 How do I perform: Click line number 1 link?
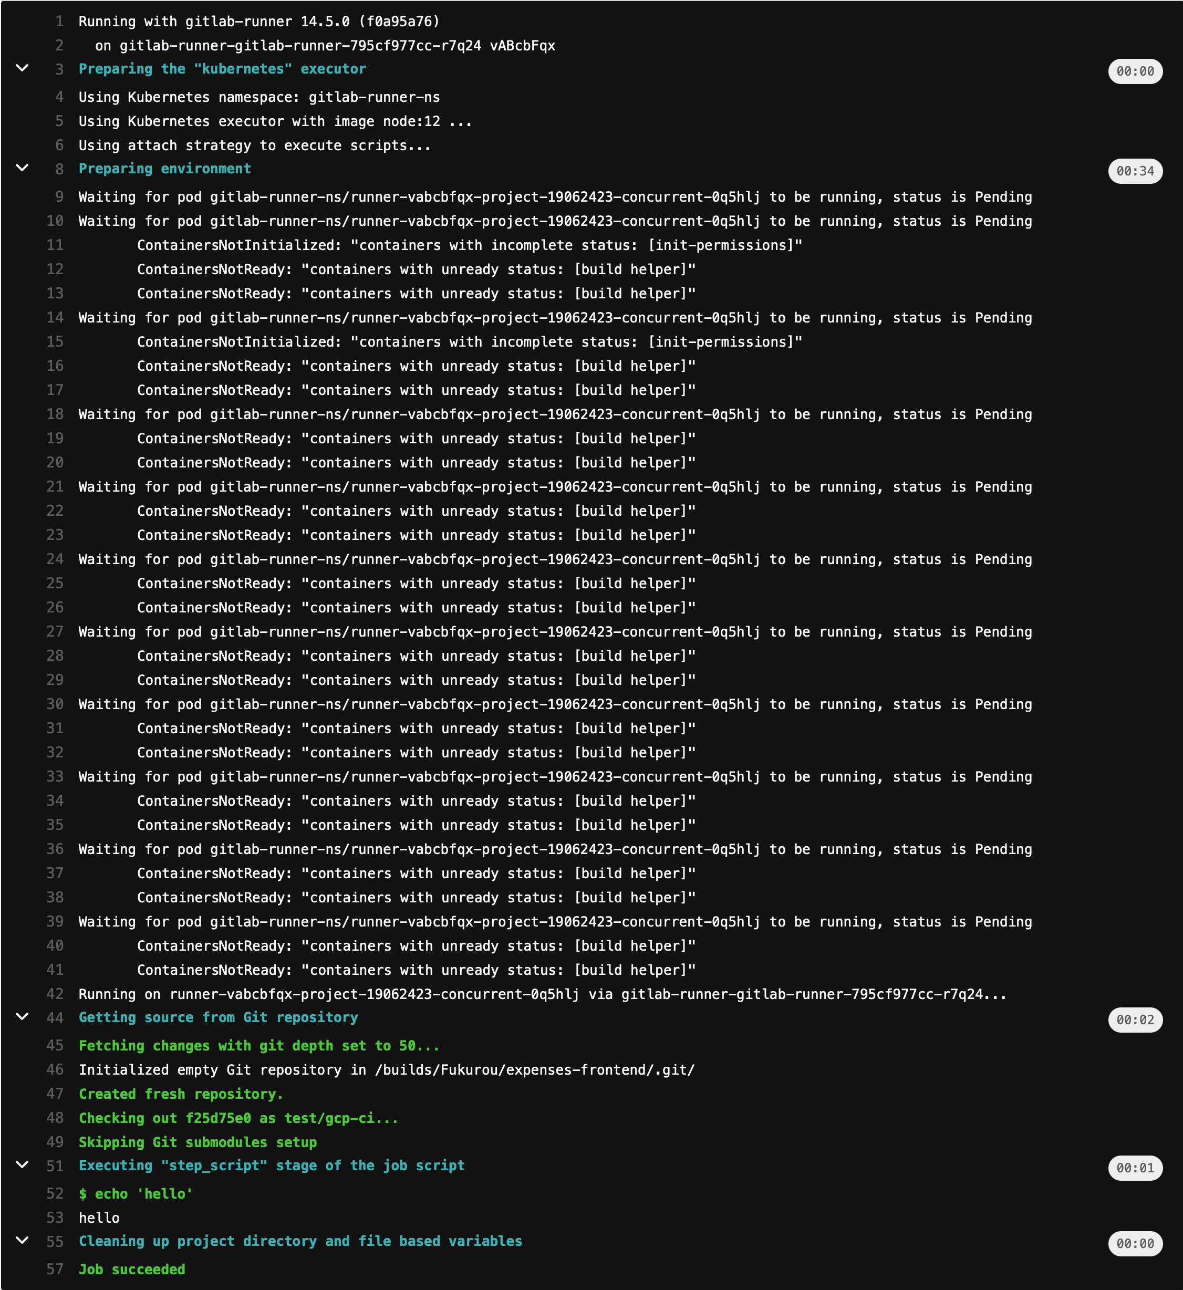click(x=59, y=21)
